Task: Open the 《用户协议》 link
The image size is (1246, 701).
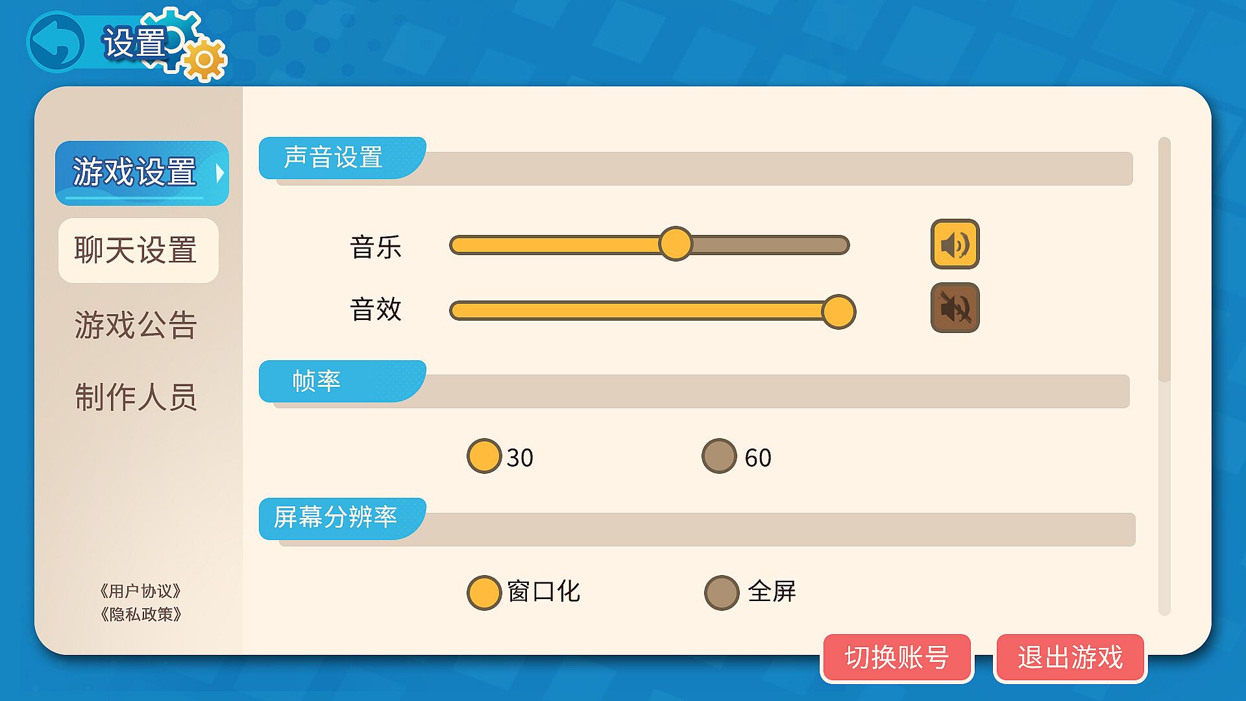Action: pos(140,591)
